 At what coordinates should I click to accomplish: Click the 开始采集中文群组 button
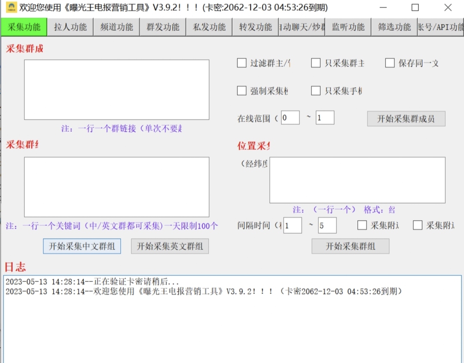[82, 246]
